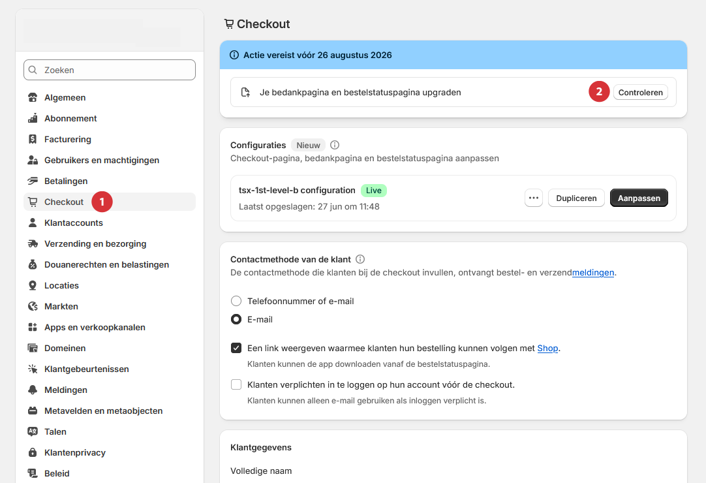Click the Meldingen bell icon

(31, 390)
